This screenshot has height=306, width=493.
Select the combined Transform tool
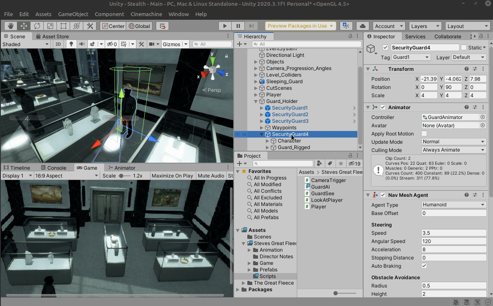[77, 26]
